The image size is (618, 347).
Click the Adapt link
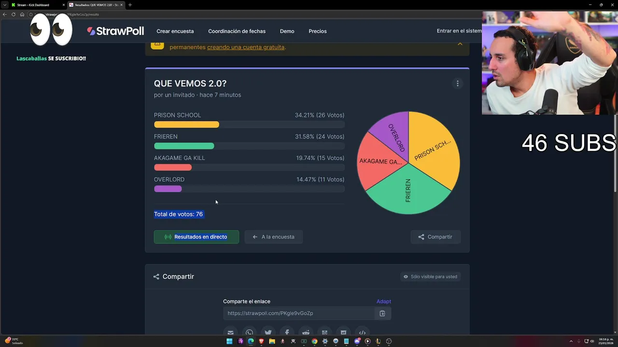tap(384, 301)
